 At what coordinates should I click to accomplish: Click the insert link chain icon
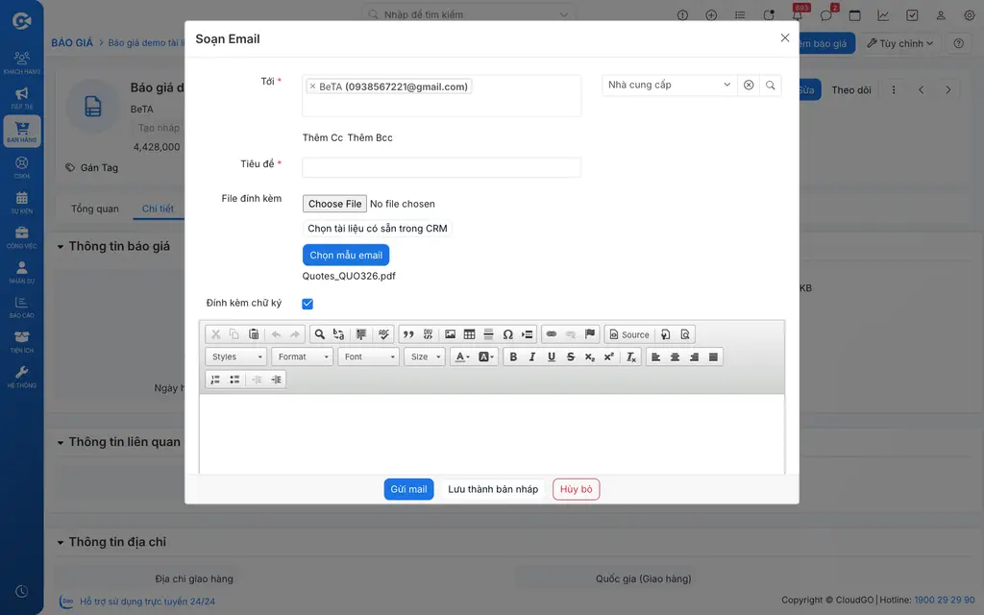pos(551,334)
